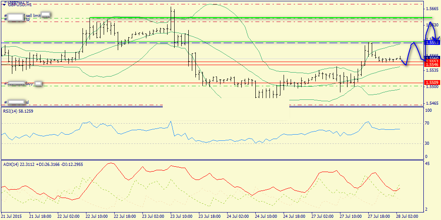Click the 1.5465 price scale value
Viewport: 441px width, 220px height.
[x=433, y=103]
